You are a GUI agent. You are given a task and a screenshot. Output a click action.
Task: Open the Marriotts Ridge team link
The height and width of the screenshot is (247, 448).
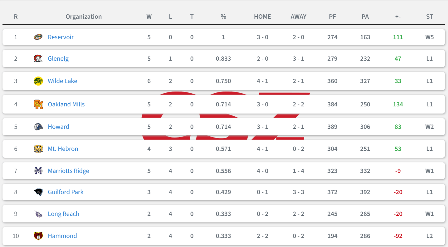[68, 171]
